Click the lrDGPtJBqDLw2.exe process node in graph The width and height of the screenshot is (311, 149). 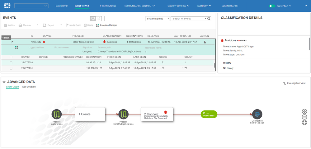pyautogui.click(x=123, y=114)
